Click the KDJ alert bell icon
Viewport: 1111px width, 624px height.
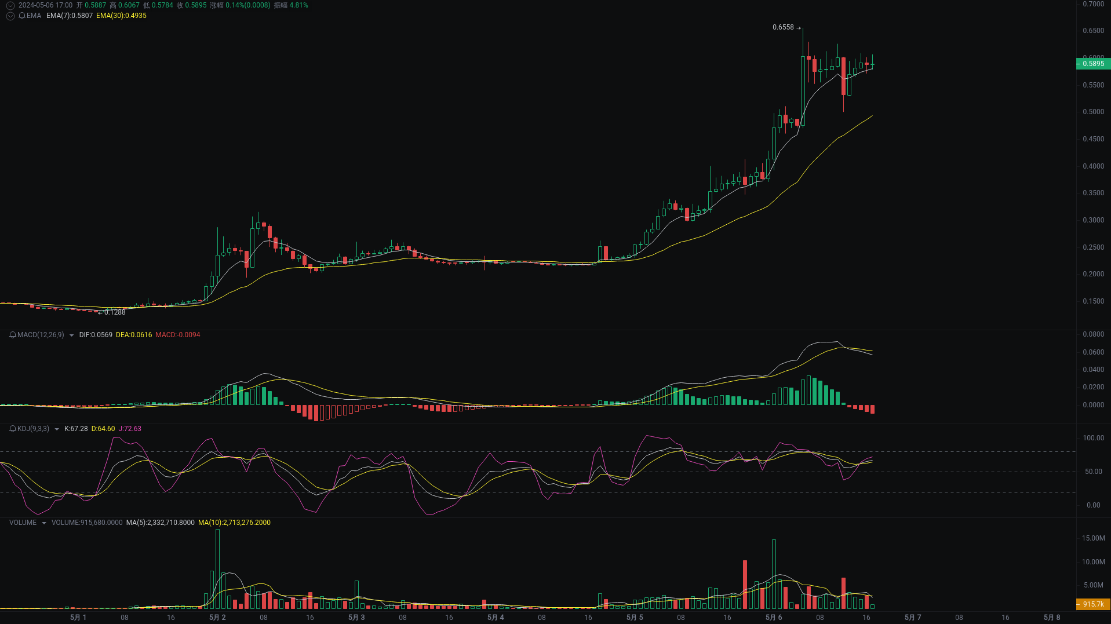coord(12,429)
